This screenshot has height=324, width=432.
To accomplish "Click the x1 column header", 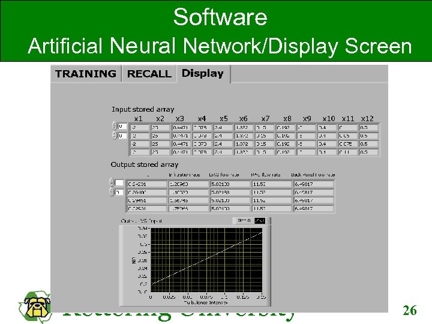I will (x=138, y=118).
